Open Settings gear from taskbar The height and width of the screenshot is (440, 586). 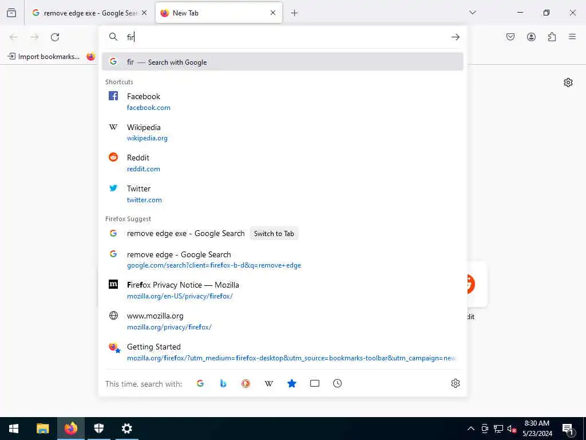pos(127,429)
